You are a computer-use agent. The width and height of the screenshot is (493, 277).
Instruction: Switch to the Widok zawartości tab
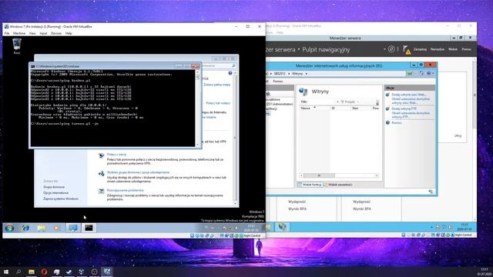point(338,185)
